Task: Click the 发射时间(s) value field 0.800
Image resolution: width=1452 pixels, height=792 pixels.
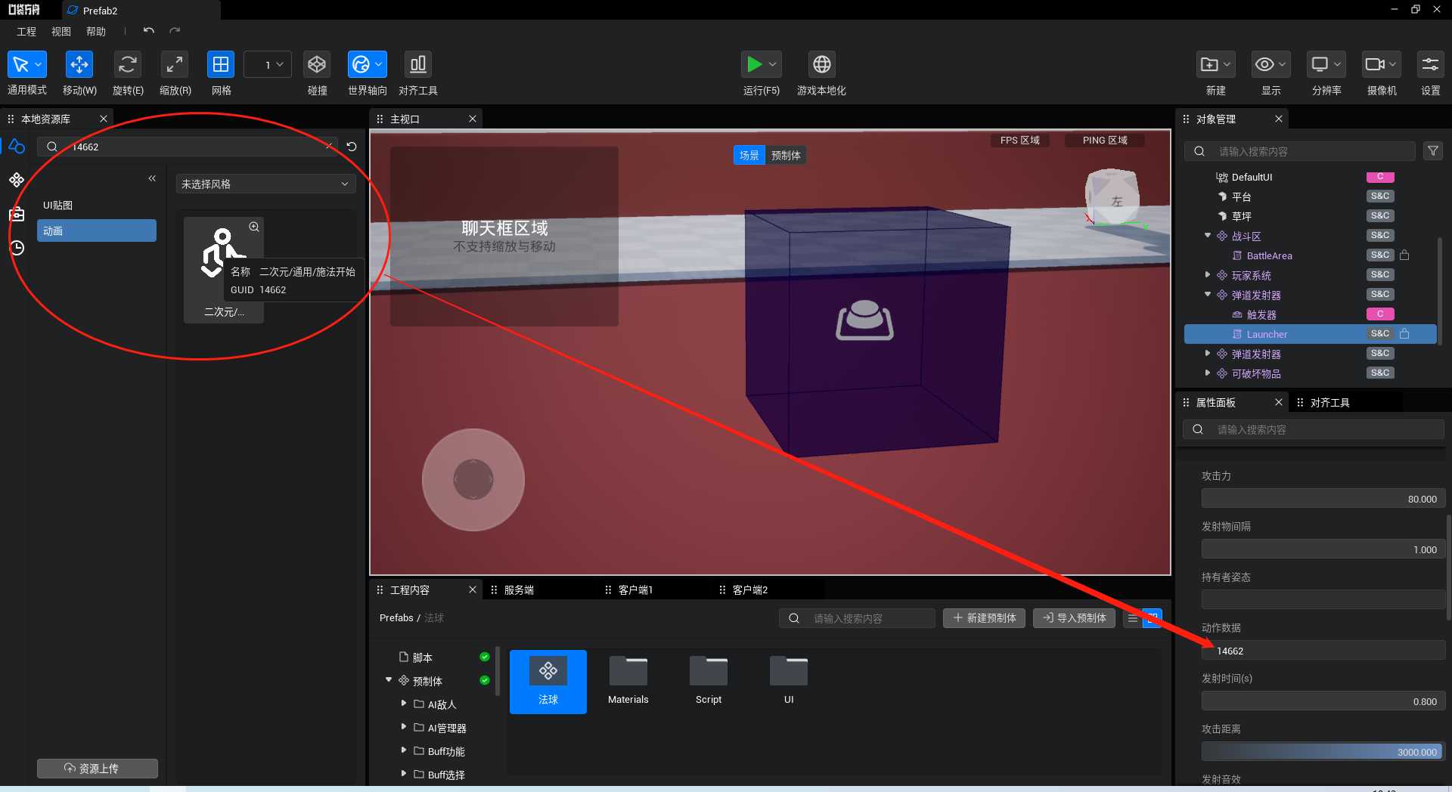Action: (x=1323, y=701)
